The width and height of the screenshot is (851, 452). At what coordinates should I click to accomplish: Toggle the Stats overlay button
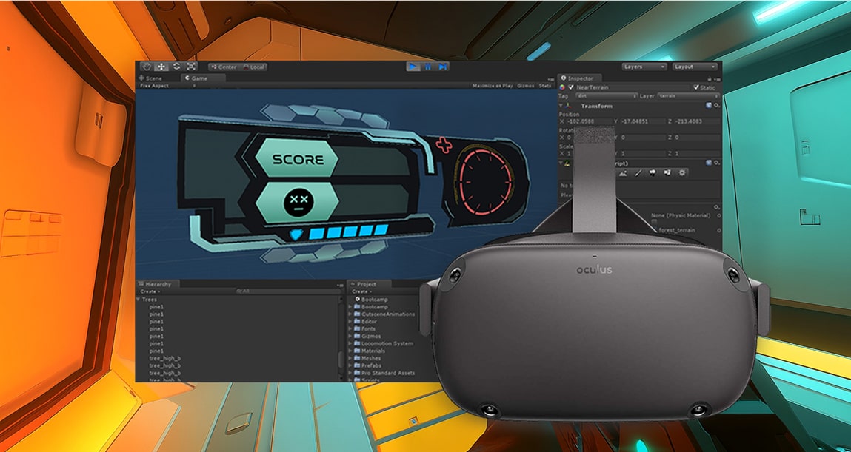click(545, 86)
